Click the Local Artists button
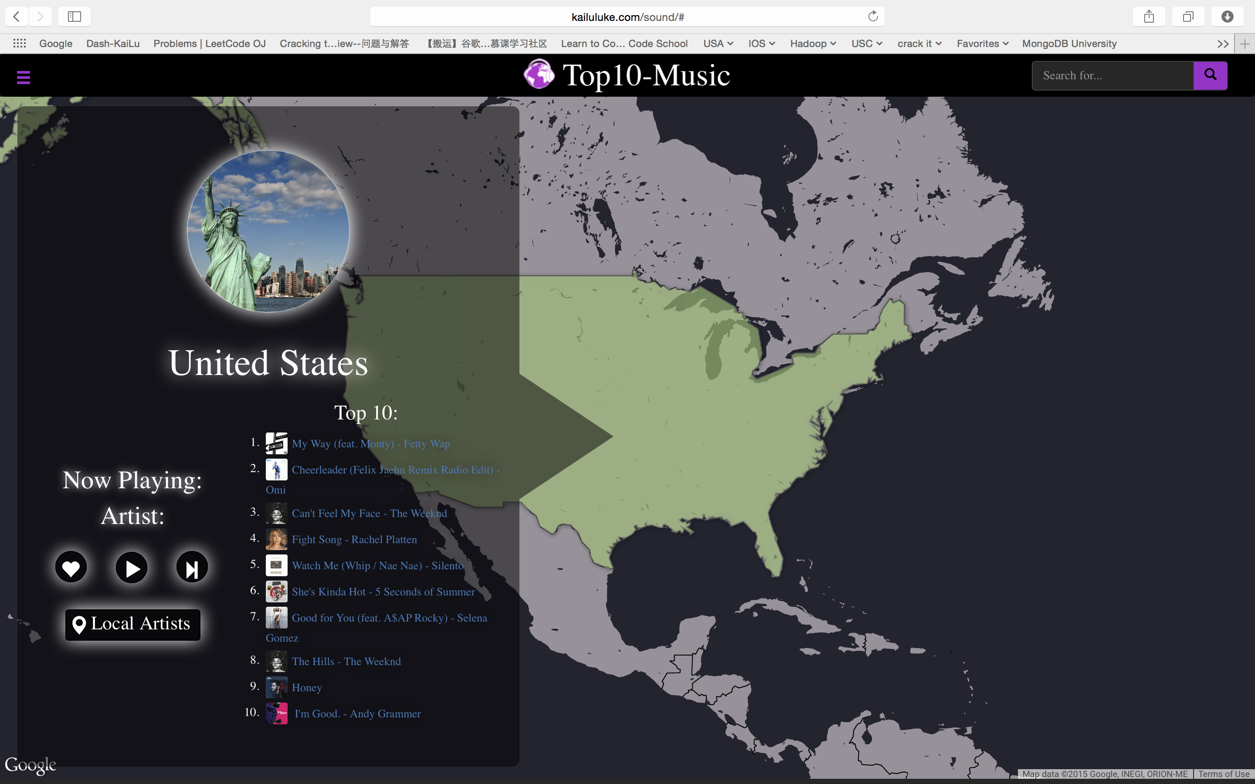 click(133, 624)
